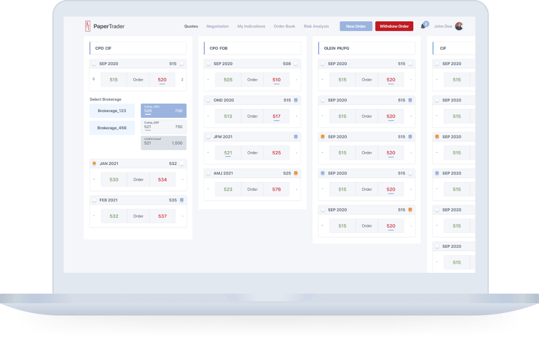Screen dimensions: 539x339
Task: Click Order in CPO CIF SEP 2020 card
Action: tap(138, 80)
